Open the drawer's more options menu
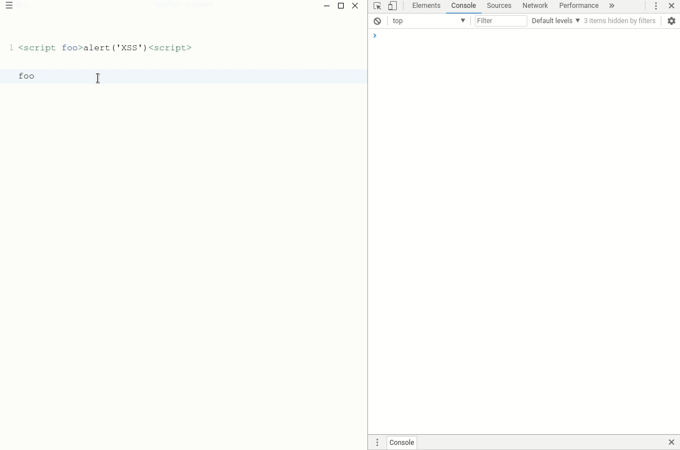The height and width of the screenshot is (450, 680). click(x=377, y=443)
